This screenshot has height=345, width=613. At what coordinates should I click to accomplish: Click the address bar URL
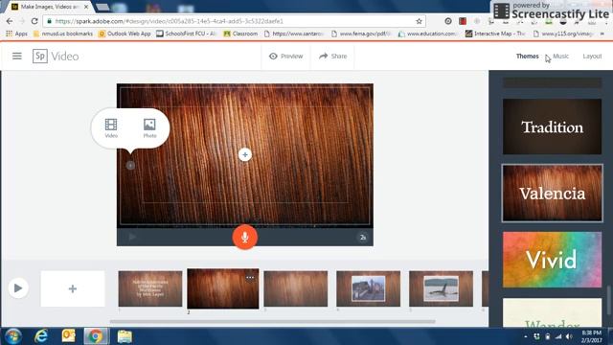tap(169, 21)
